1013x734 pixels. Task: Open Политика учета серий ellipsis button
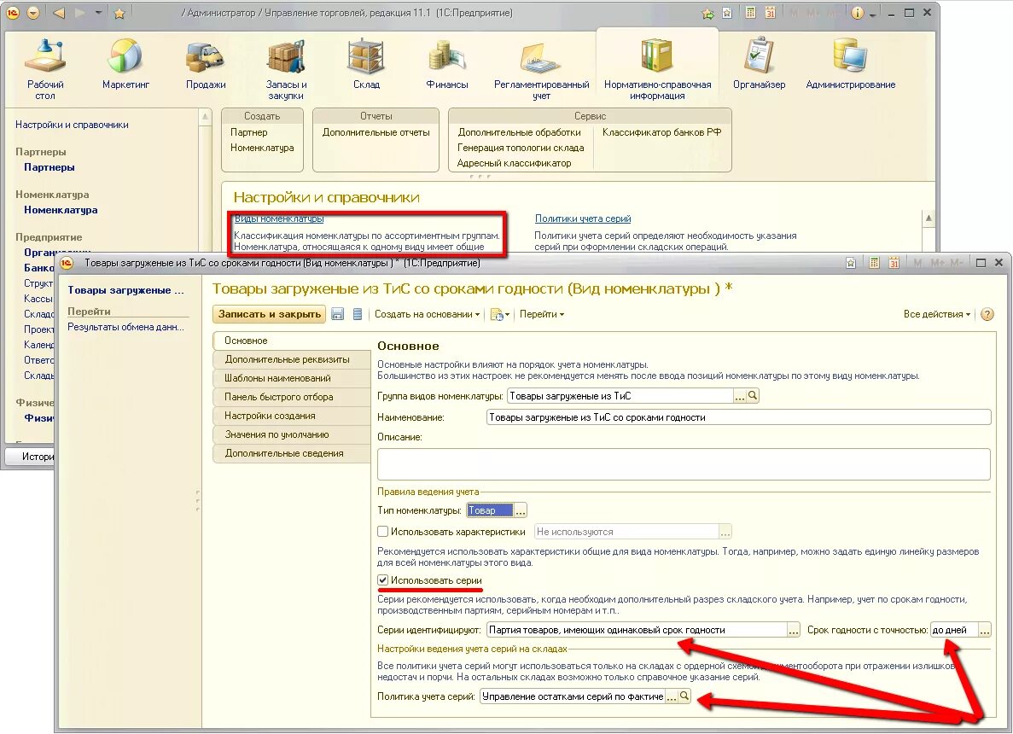(672, 696)
